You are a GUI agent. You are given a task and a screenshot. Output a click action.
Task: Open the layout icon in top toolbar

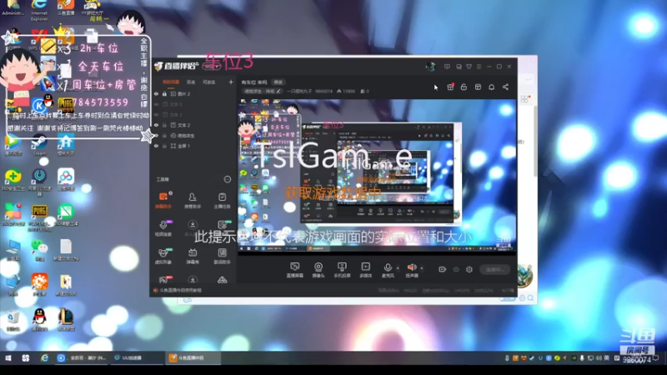click(x=478, y=87)
